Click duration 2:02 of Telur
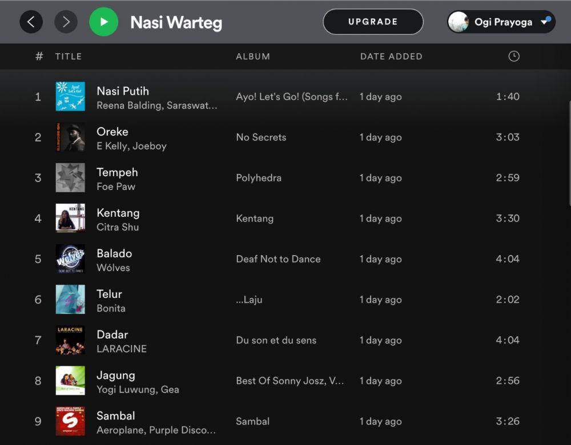 point(508,300)
